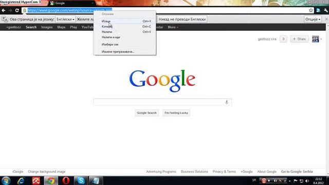This screenshot has width=329, height=185.
Task: Choose Исеци (Cut) from the context menu
Action: 124,21
